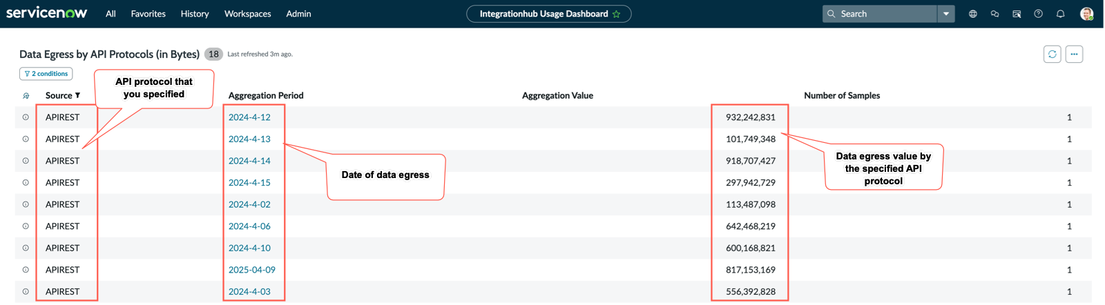Open the 2 conditions filter
1105x305 pixels.
click(x=46, y=74)
